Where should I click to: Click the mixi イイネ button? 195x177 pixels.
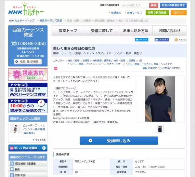(180, 40)
